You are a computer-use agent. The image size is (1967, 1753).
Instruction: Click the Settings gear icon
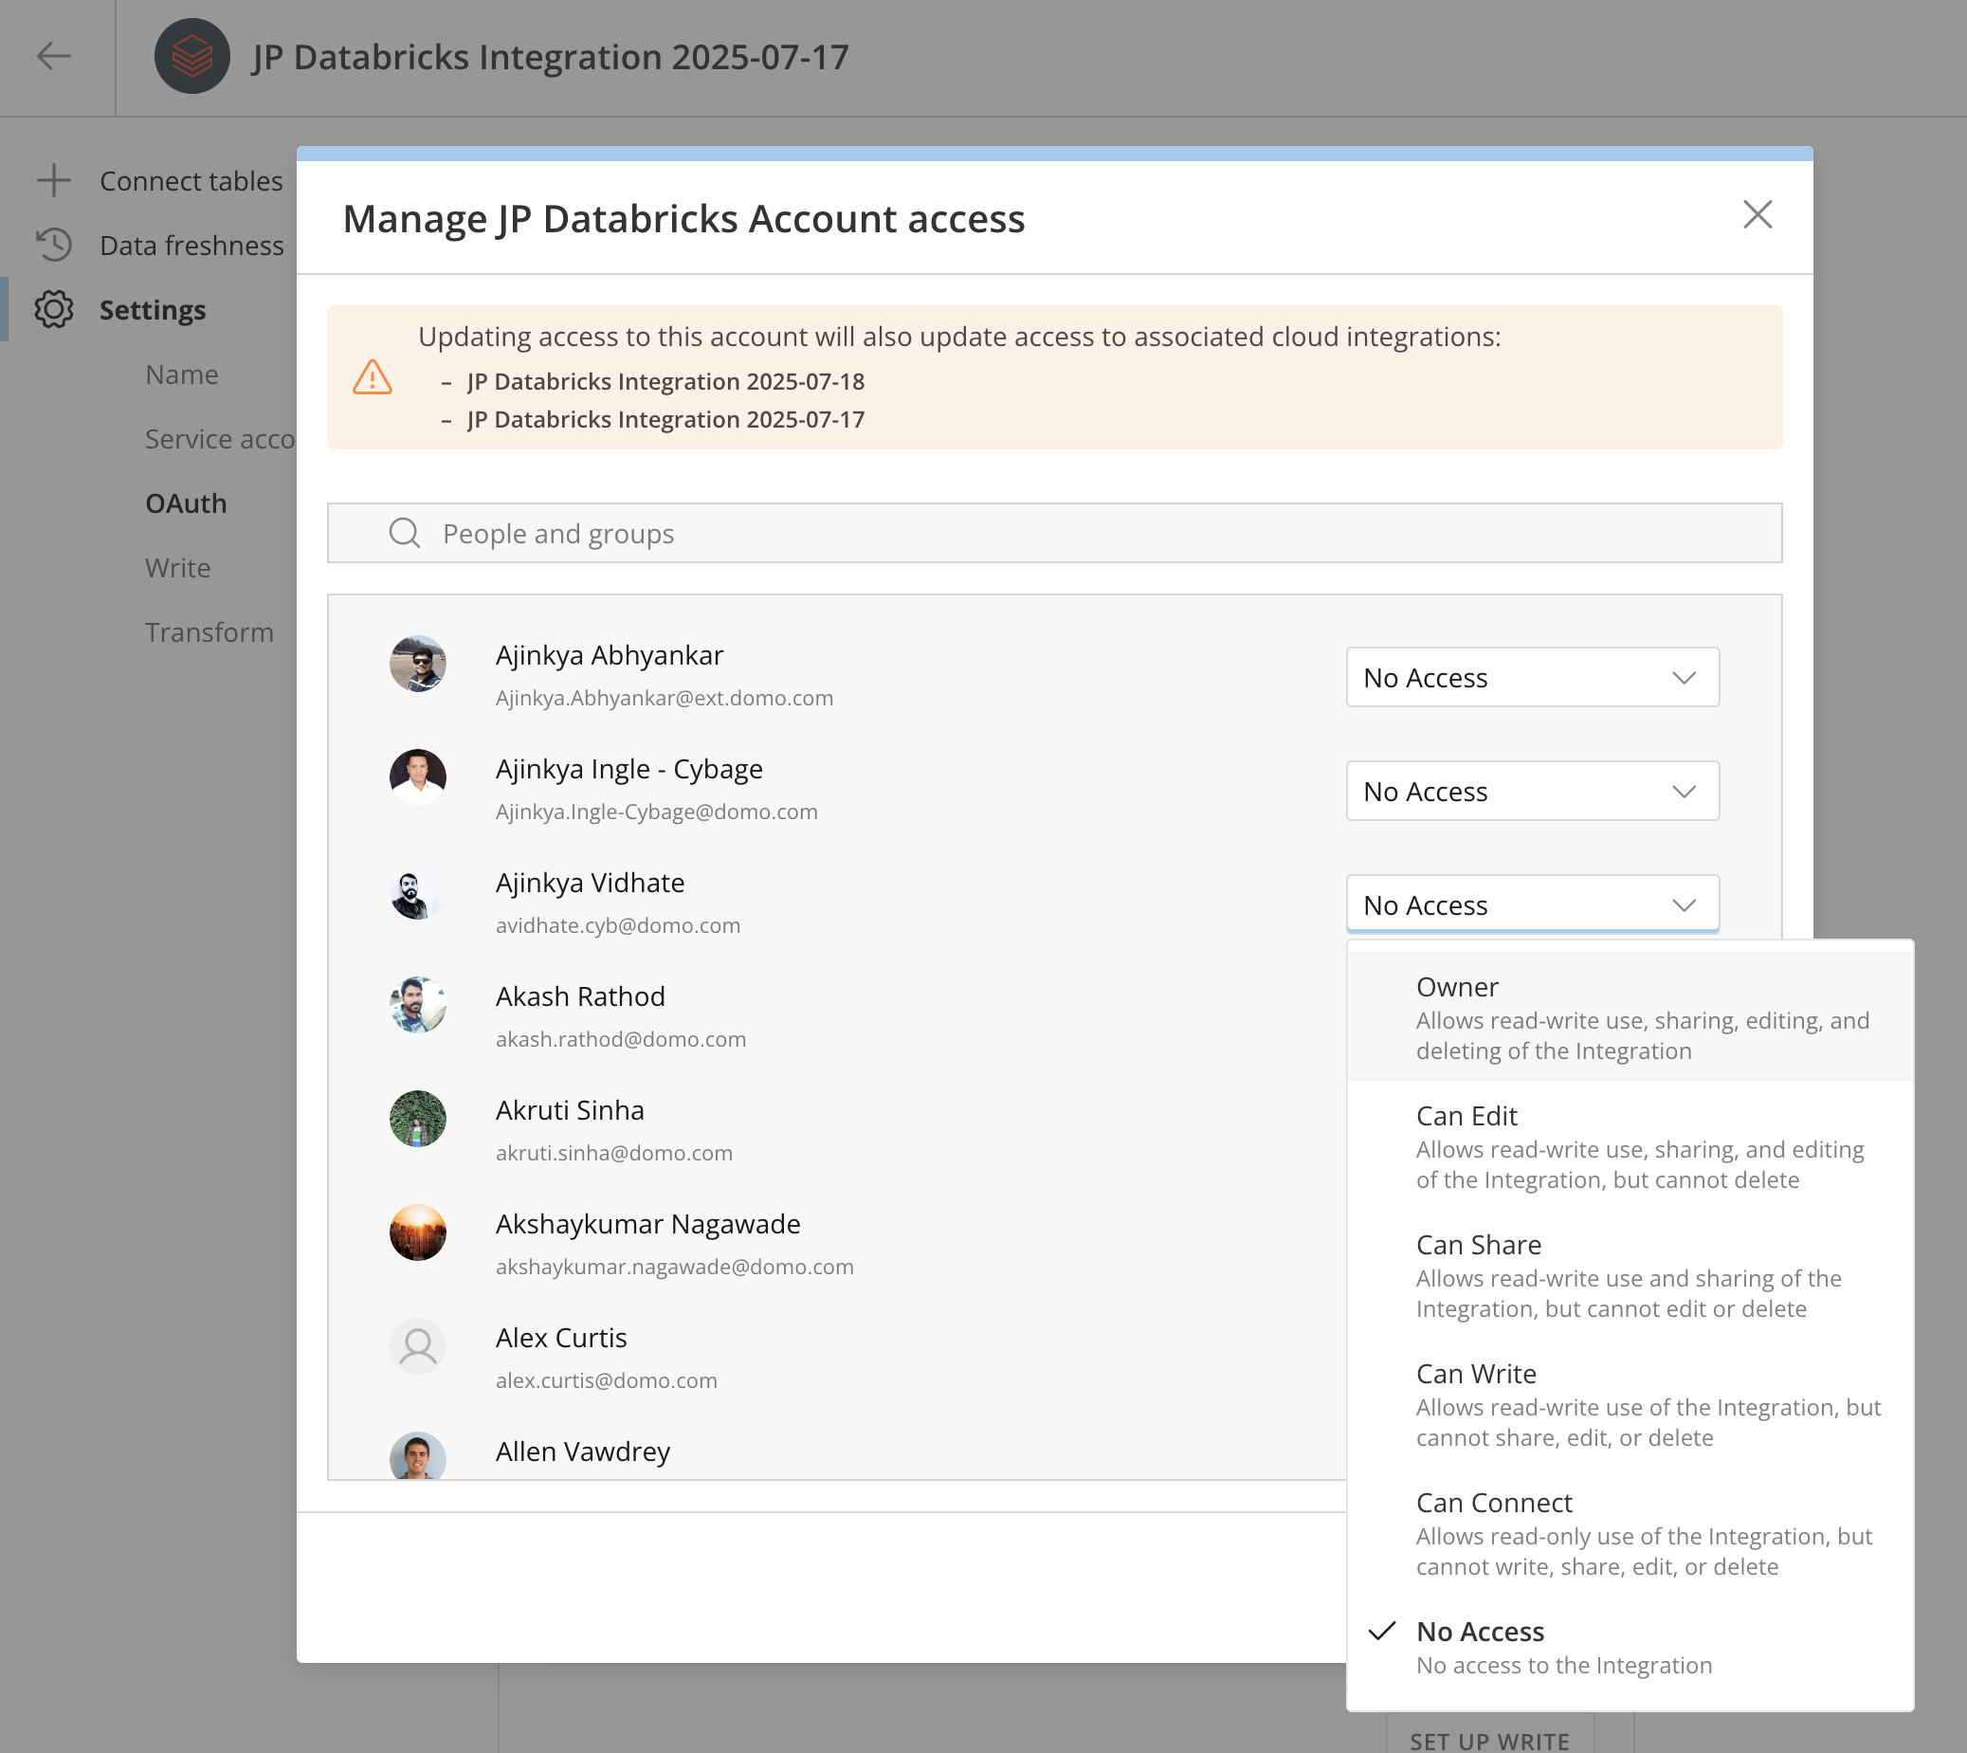point(54,309)
